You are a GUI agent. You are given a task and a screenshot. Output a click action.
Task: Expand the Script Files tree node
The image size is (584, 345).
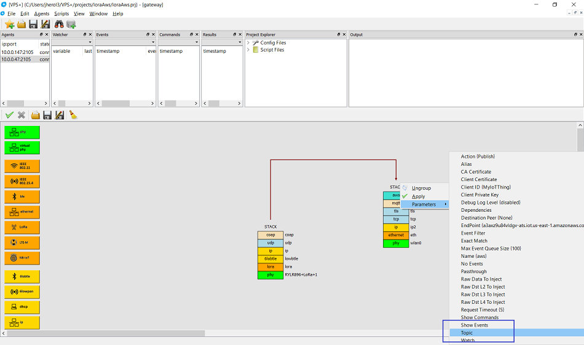point(249,50)
